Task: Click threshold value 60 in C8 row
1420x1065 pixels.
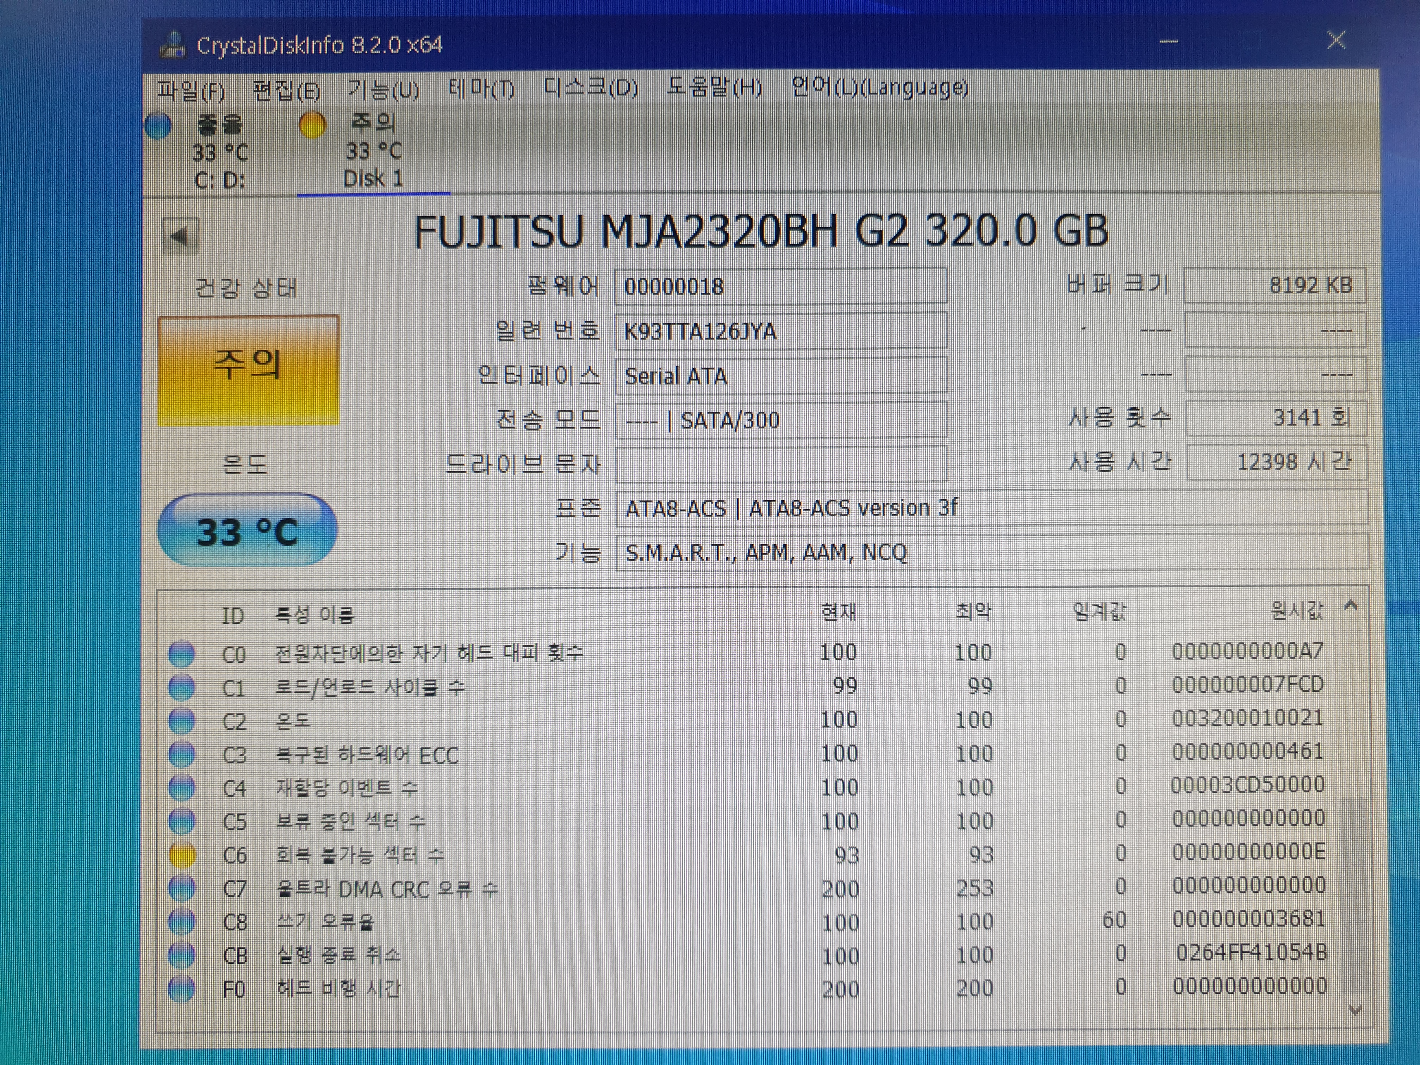Action: pos(1114,920)
